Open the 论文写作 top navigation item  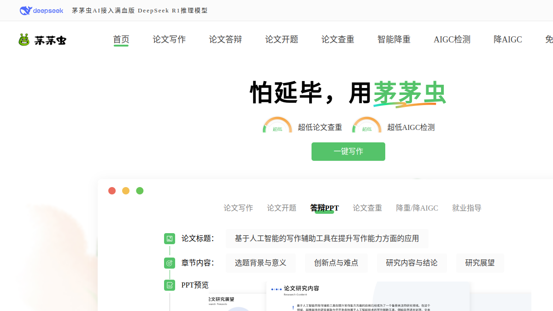pos(169,40)
